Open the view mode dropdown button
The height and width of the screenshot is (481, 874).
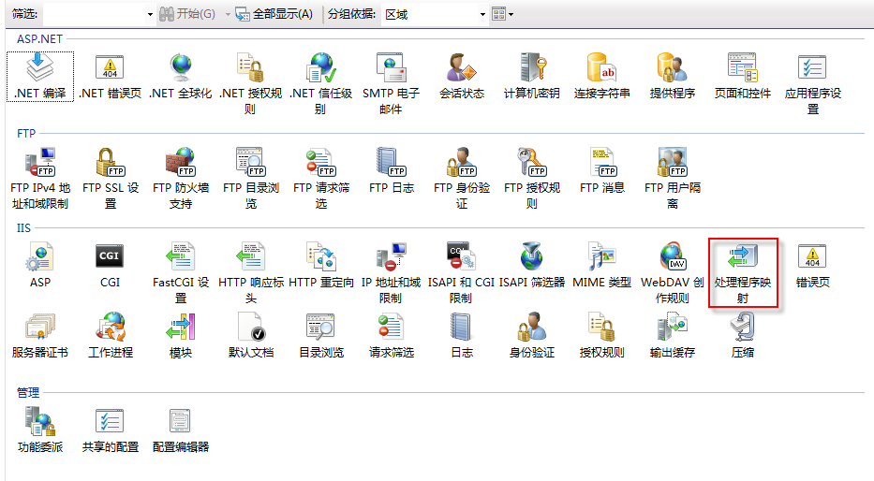click(503, 14)
